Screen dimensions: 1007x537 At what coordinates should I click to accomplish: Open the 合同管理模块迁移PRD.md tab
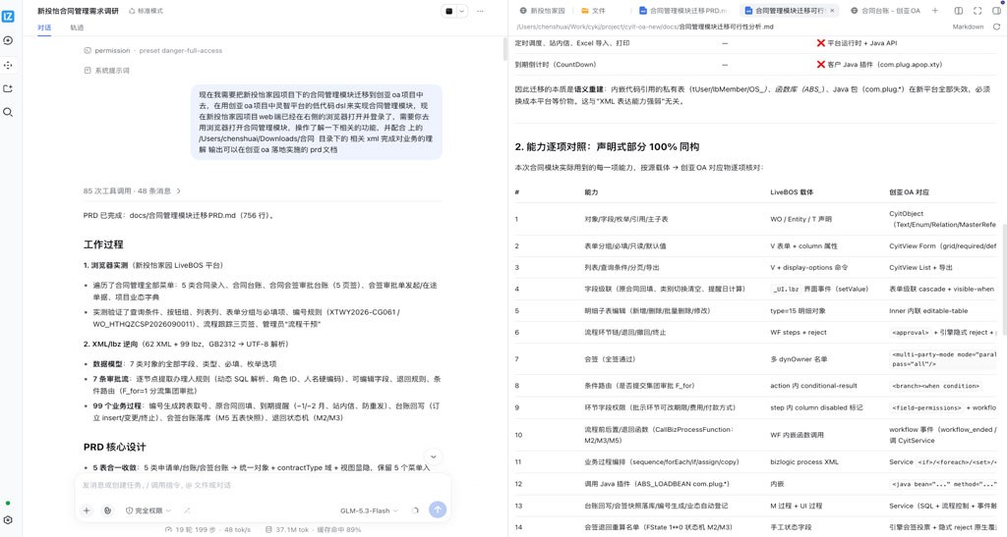684,11
